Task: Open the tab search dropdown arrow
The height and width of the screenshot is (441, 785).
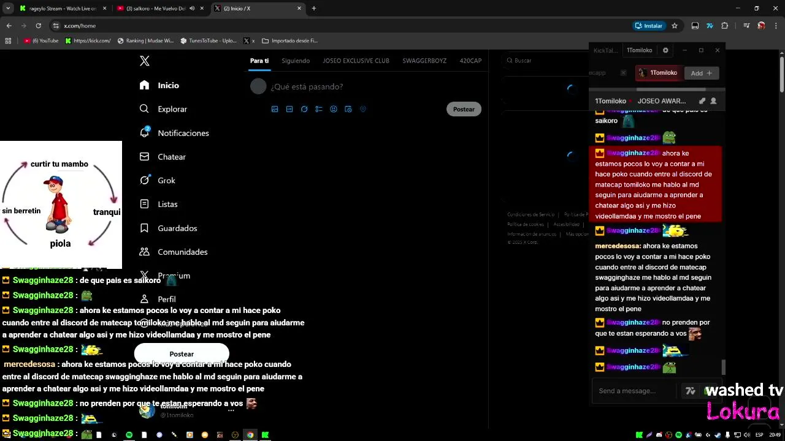Action: click(x=8, y=9)
